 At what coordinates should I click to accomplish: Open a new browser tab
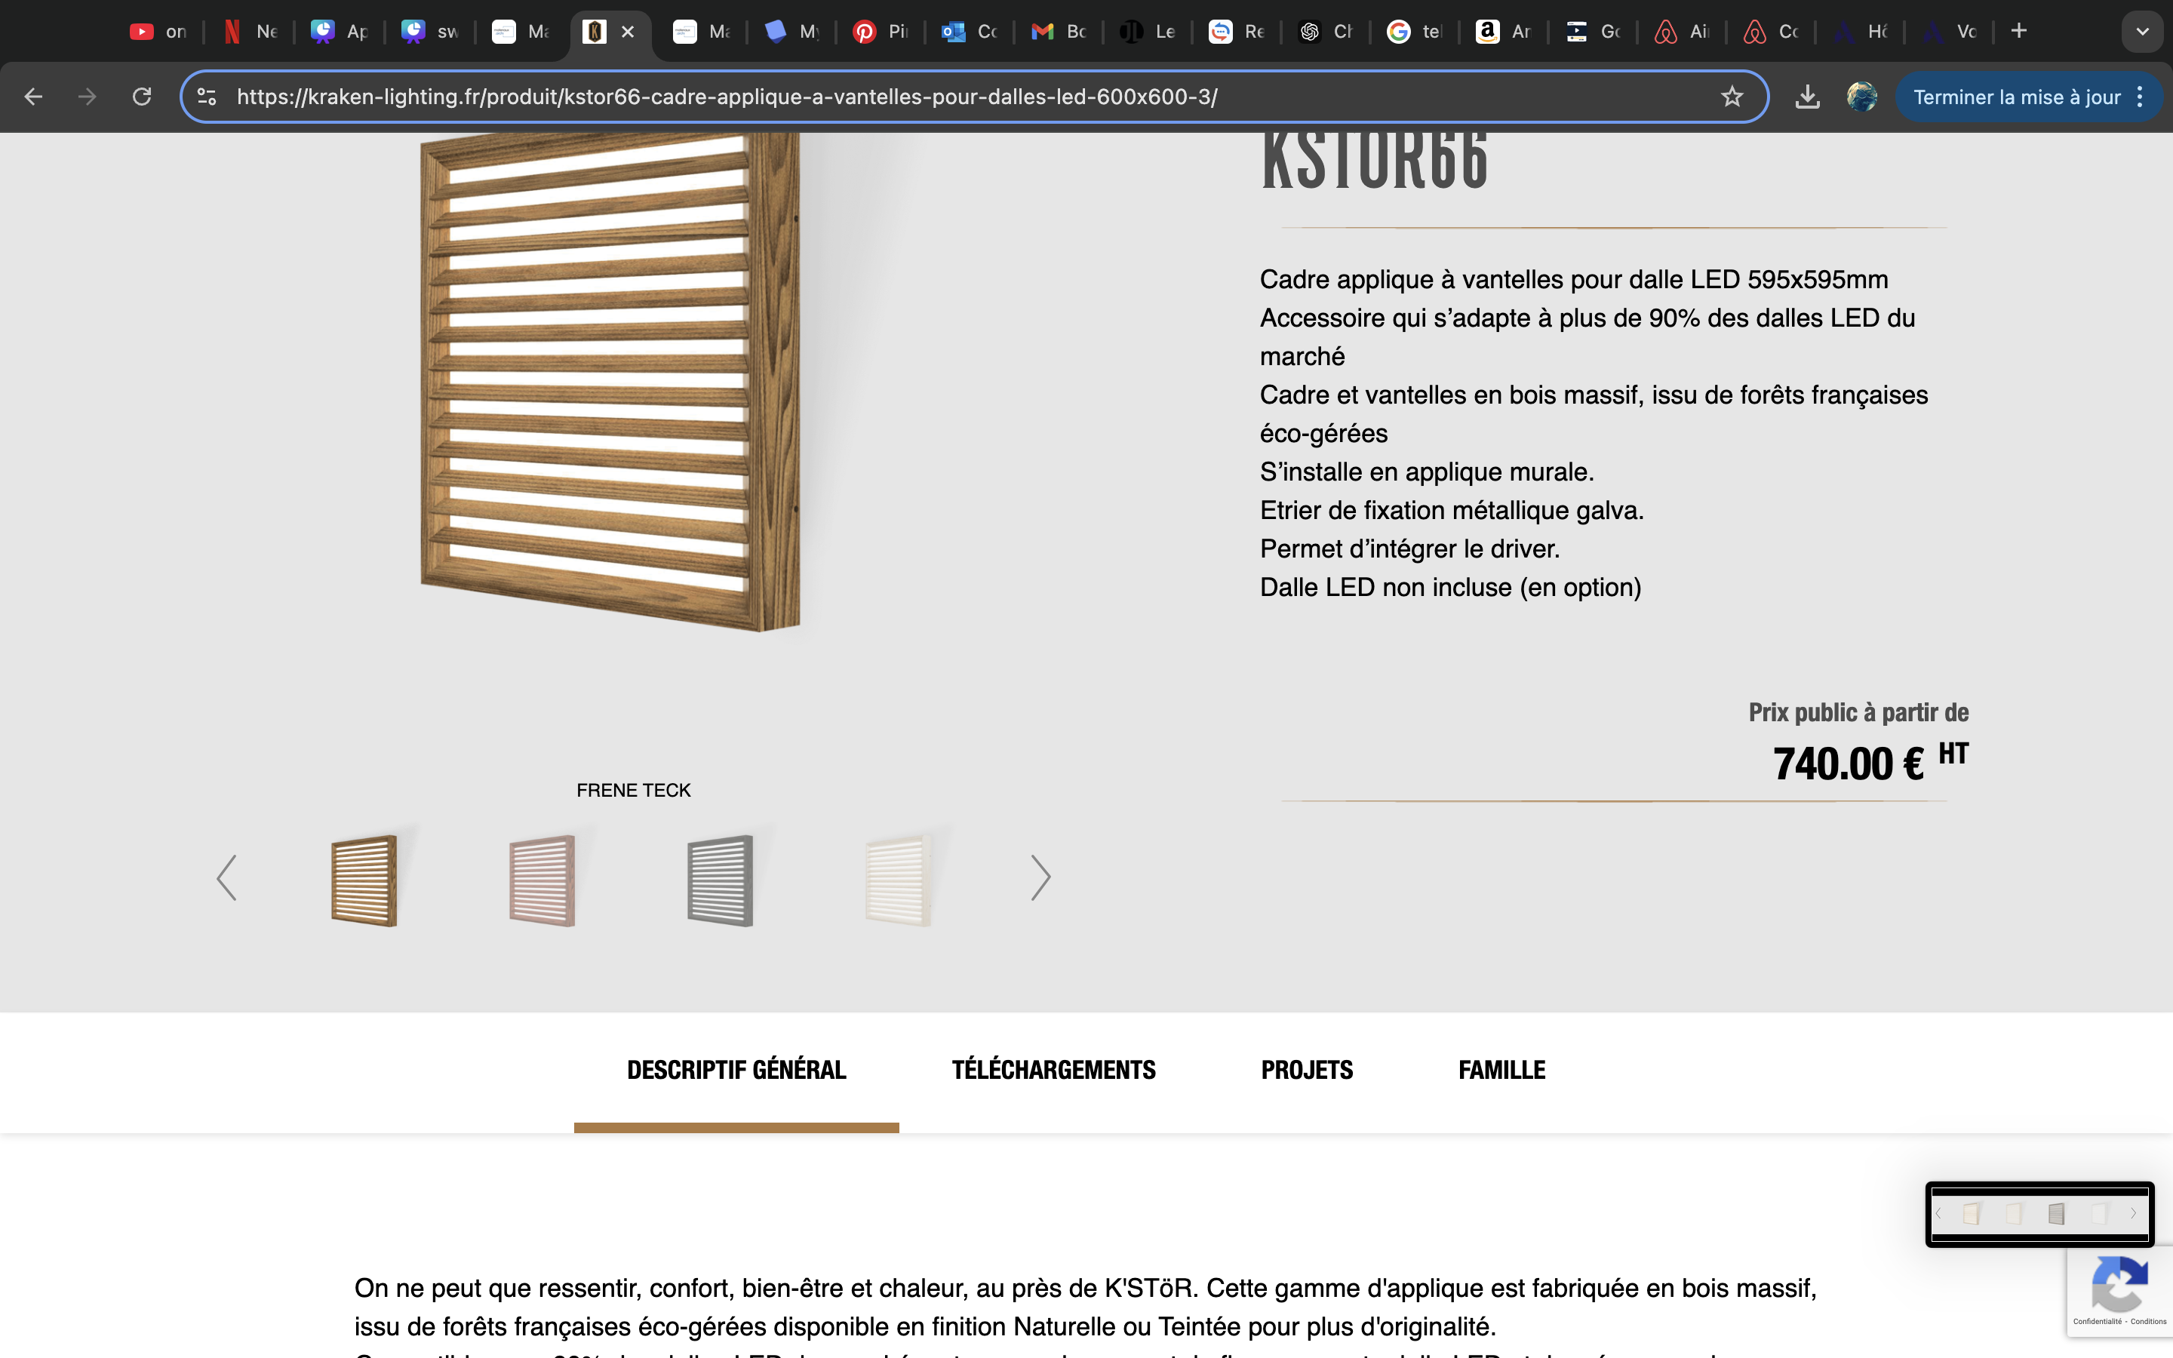[x=2018, y=32]
